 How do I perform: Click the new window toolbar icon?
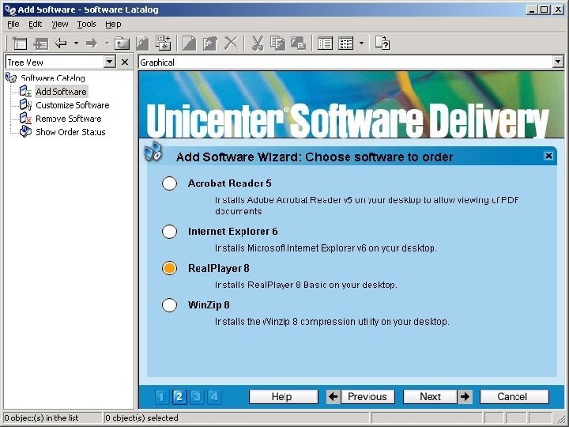pos(19,43)
